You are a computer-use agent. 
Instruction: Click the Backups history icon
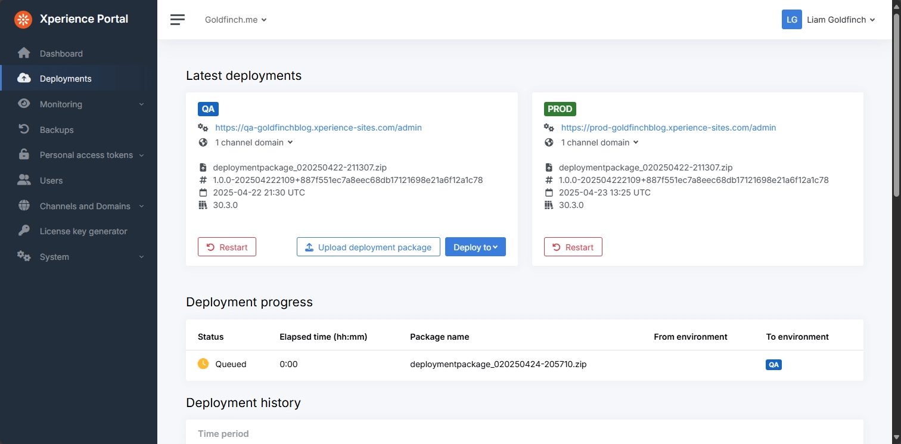tap(24, 129)
